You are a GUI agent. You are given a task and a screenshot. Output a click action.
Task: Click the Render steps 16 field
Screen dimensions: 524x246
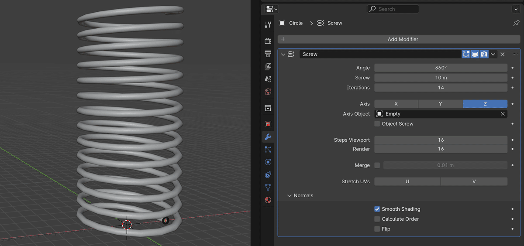coord(441,149)
